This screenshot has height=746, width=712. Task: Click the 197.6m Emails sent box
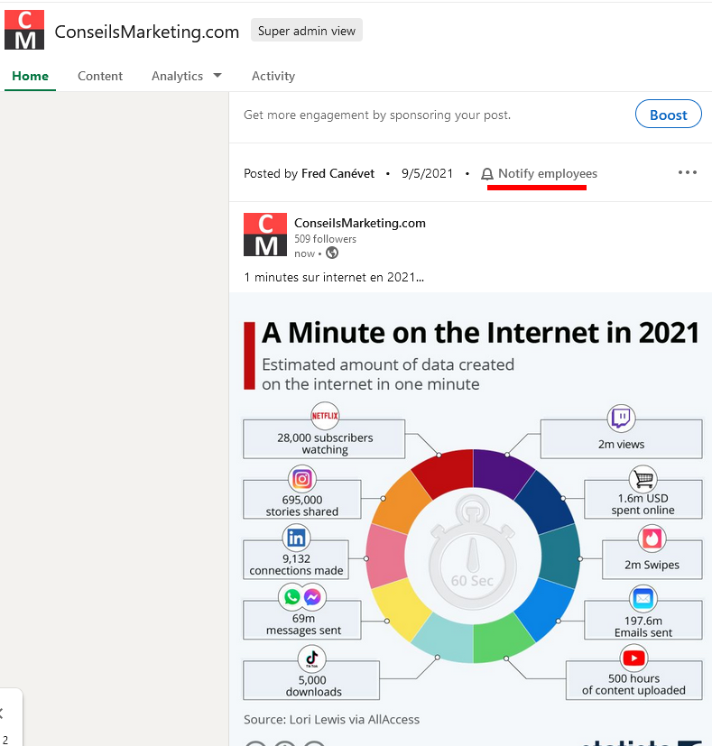(x=643, y=620)
